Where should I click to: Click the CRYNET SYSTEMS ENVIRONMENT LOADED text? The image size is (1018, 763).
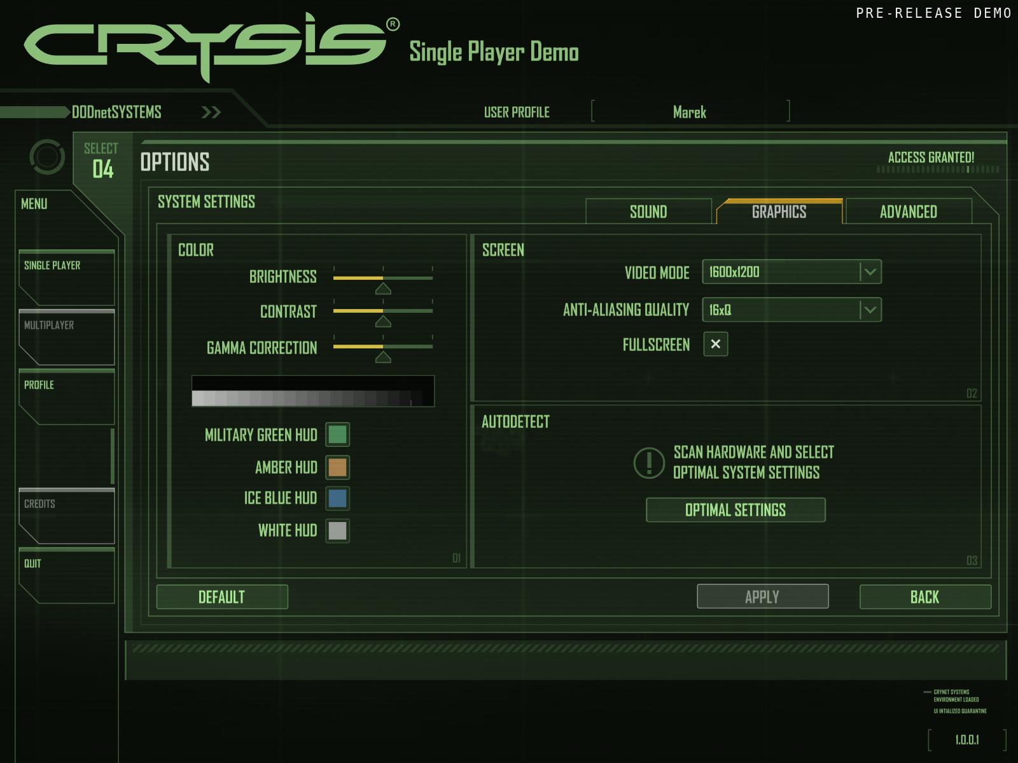pos(956,696)
